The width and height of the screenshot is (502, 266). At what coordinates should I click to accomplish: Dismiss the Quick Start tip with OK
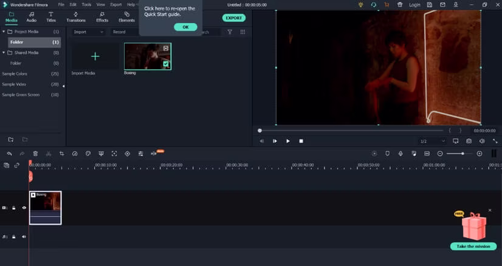pyautogui.click(x=185, y=27)
